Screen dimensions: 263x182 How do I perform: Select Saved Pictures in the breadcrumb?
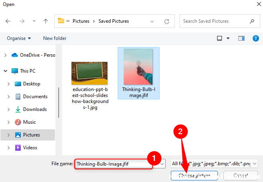114,21
